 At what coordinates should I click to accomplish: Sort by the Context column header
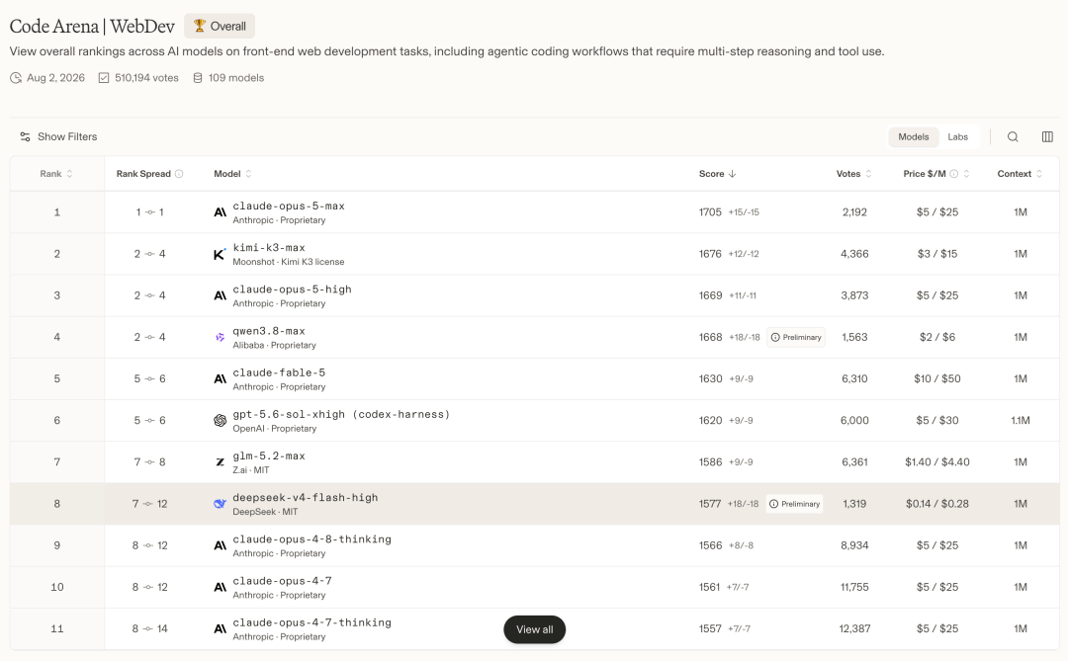[1020, 174]
